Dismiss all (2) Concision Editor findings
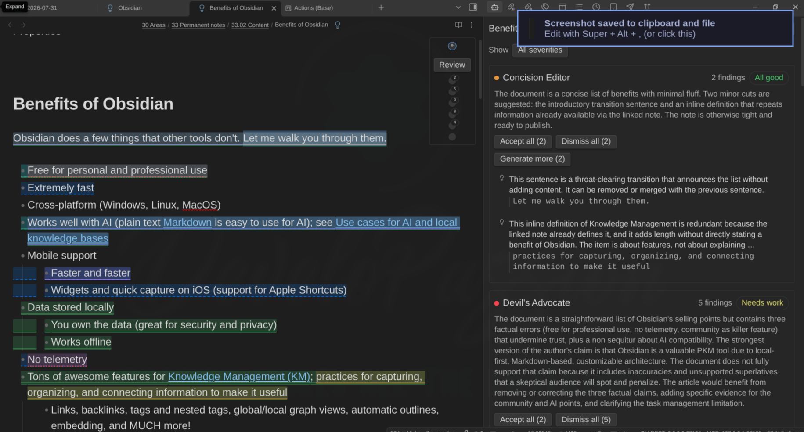The image size is (804, 432). click(586, 141)
